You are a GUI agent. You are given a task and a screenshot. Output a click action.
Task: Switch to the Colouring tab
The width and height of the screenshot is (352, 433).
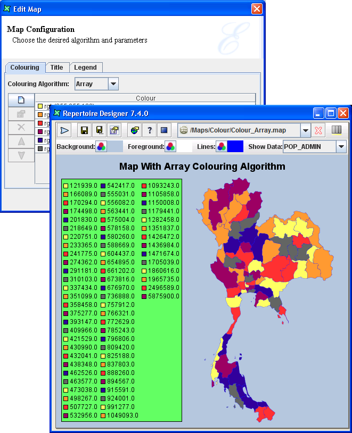[x=25, y=68]
